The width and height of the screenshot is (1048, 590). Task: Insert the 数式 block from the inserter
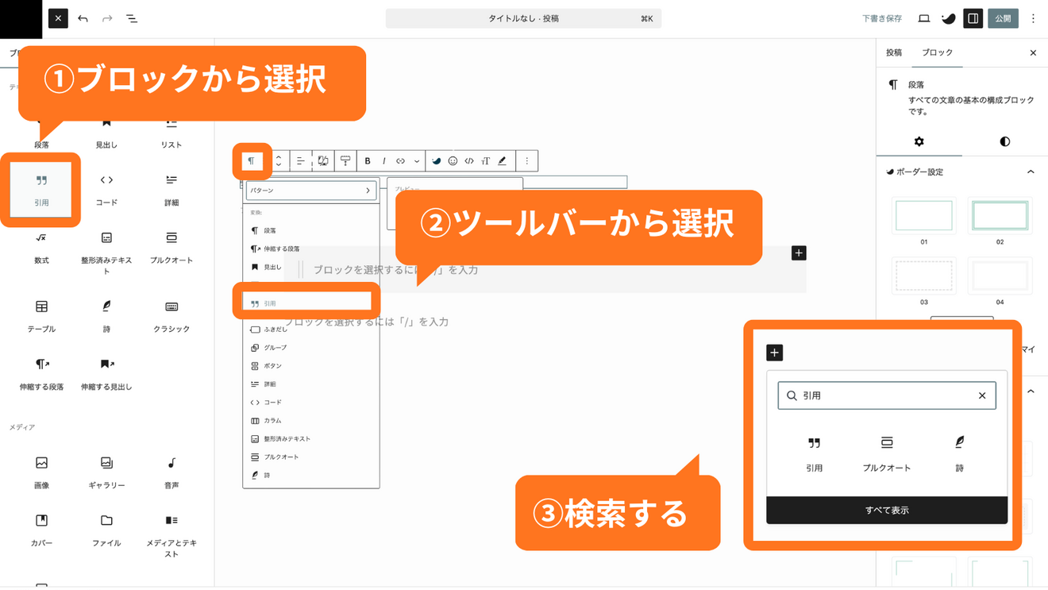pos(41,248)
